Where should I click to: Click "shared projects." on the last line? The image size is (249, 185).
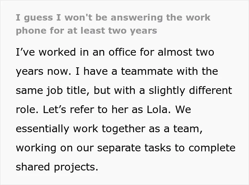tap(57, 167)
